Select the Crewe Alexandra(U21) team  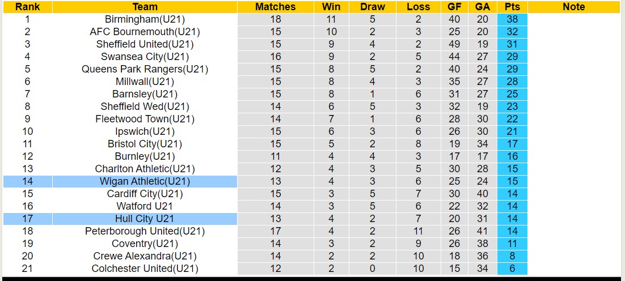click(x=145, y=256)
